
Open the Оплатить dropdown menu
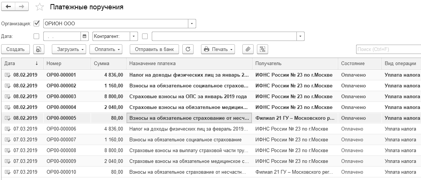[x=108, y=49]
